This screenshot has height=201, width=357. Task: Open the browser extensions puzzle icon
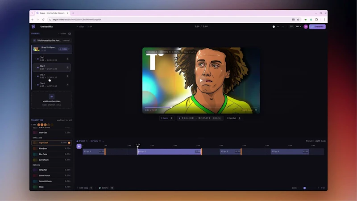coord(316,20)
